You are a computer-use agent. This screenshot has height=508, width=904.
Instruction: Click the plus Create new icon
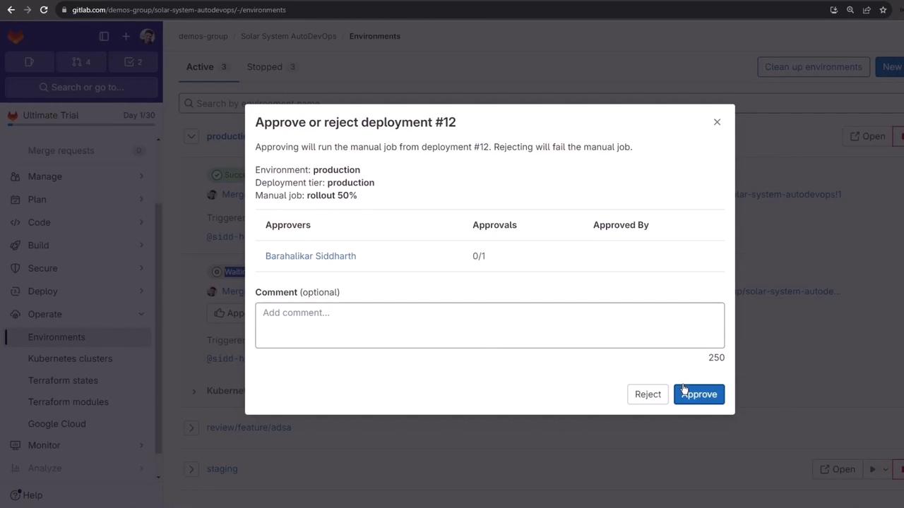[126, 37]
